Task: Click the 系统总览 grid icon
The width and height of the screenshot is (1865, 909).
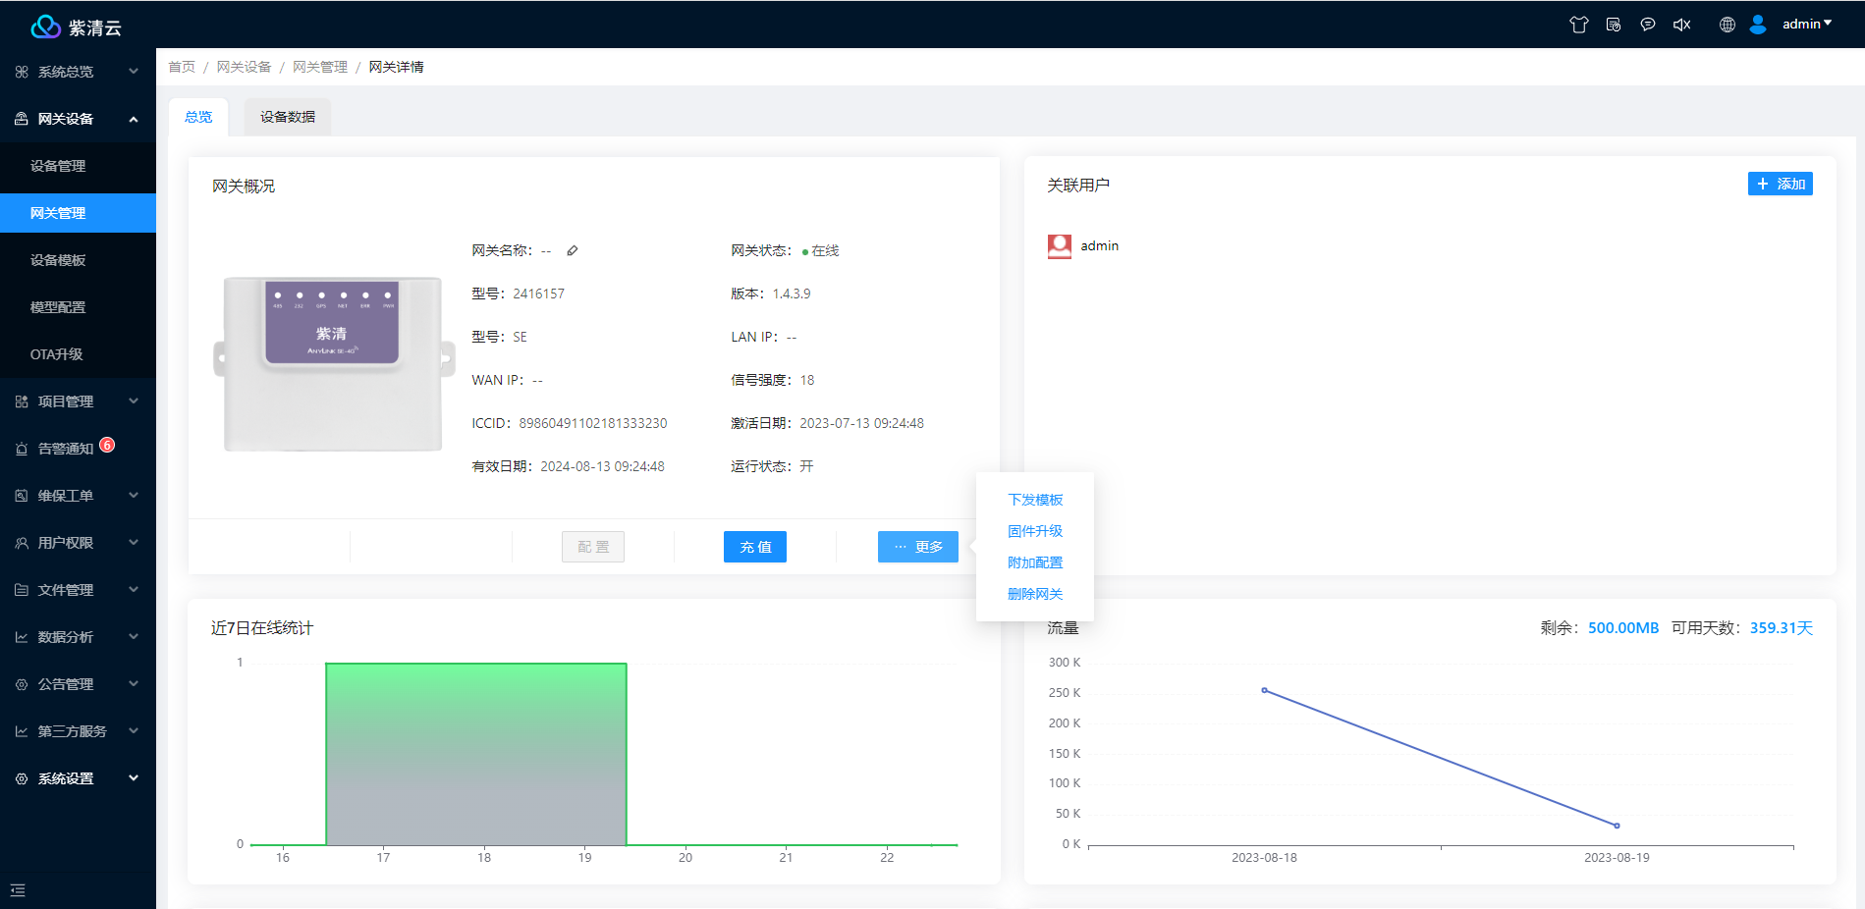Action: point(22,72)
